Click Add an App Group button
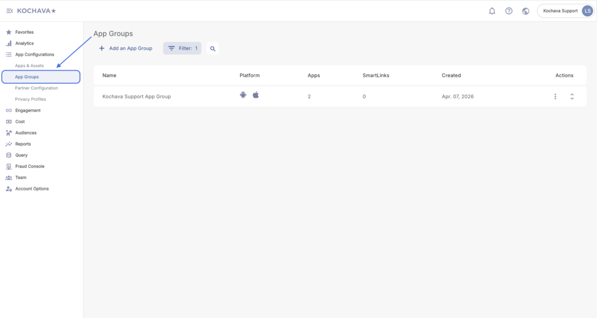597x318 pixels. (125, 48)
